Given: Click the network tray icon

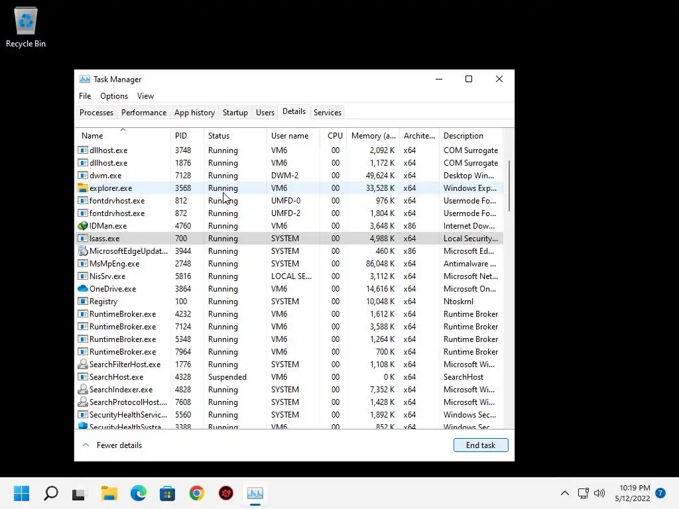Looking at the screenshot, I should (x=584, y=493).
